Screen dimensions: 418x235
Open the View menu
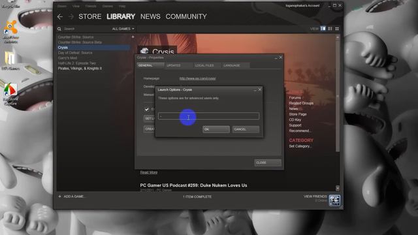click(x=76, y=6)
